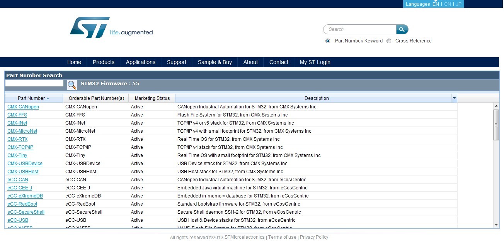The image size is (504, 248).
Task: Open the My ST Login menu item
Action: pos(315,62)
